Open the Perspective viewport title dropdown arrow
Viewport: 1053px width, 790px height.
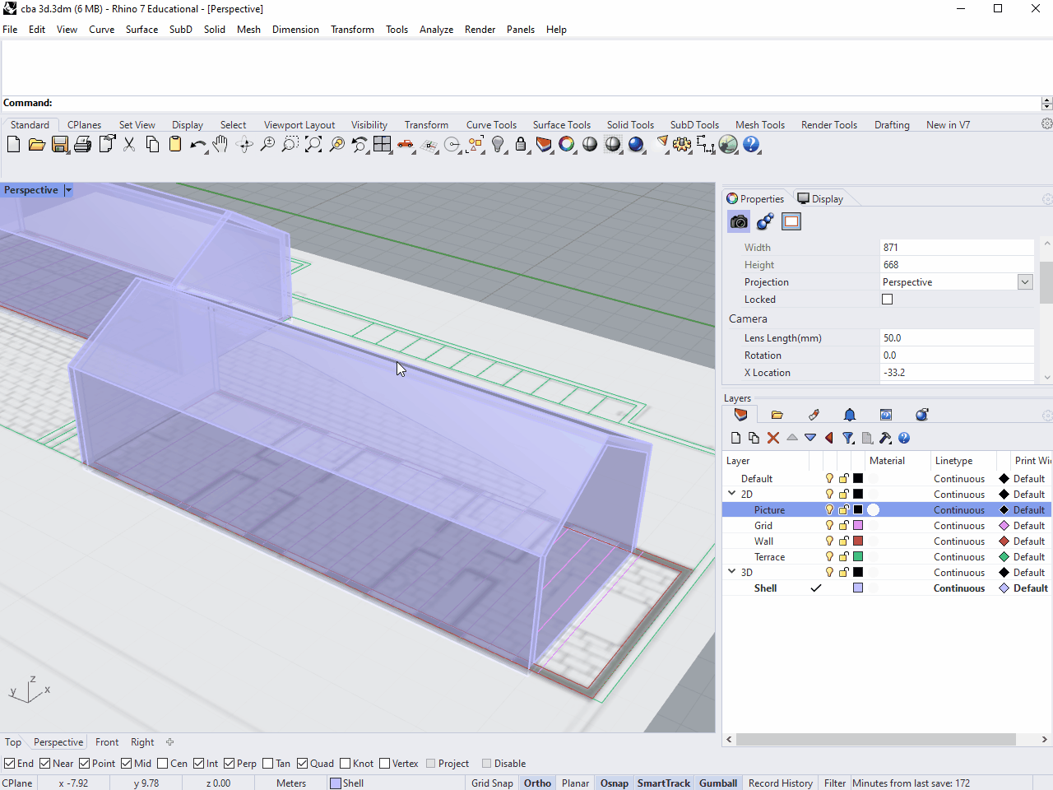[x=68, y=190]
